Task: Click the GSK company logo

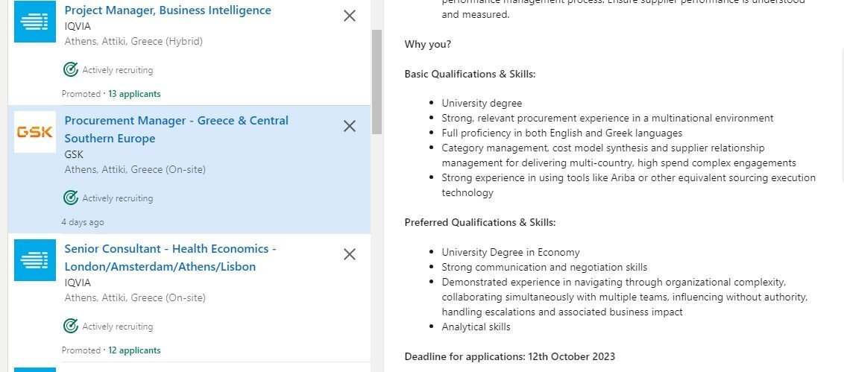Action: click(35, 132)
